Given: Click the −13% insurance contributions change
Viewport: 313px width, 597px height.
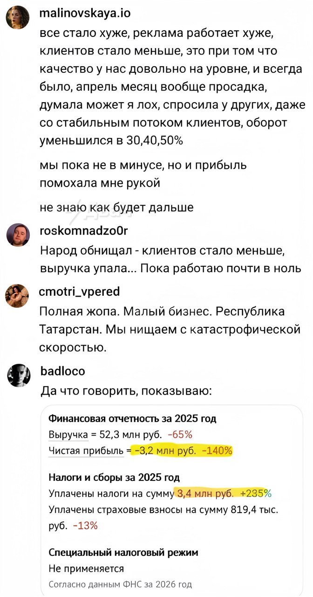Looking at the screenshot, I should pyautogui.click(x=85, y=525).
